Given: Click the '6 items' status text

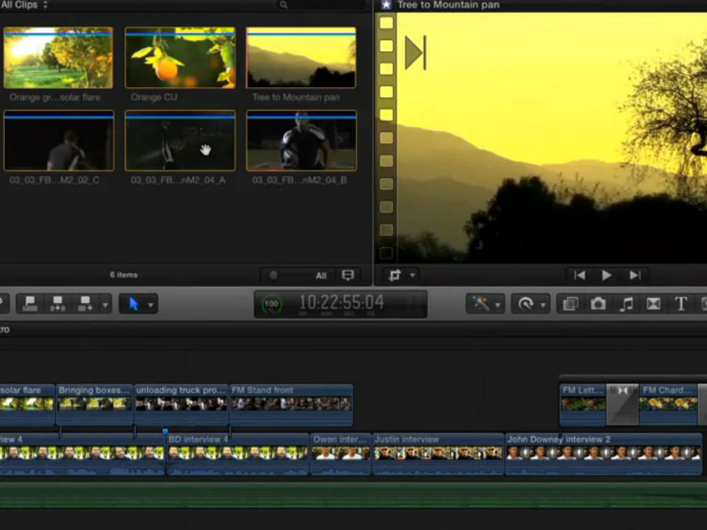Looking at the screenshot, I should (x=124, y=275).
